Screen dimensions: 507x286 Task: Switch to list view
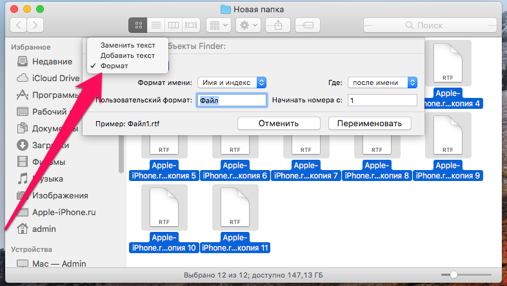(156, 25)
